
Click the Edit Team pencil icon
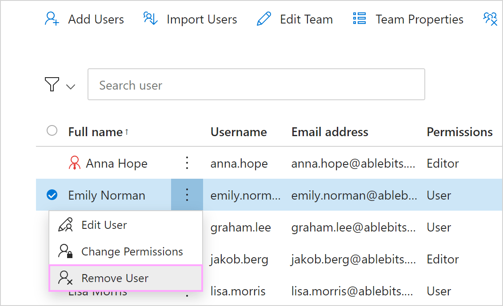(x=263, y=19)
